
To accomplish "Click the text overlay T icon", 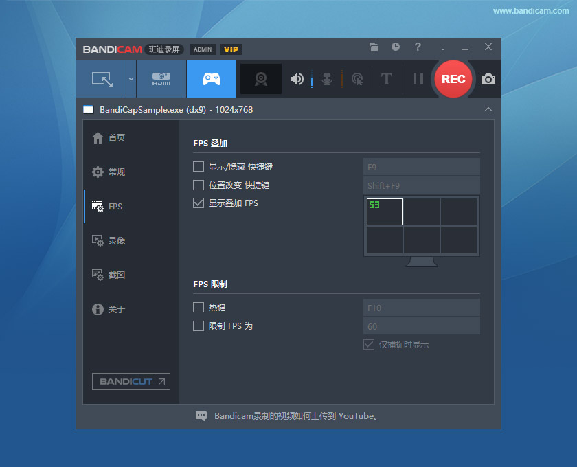I will coord(386,79).
